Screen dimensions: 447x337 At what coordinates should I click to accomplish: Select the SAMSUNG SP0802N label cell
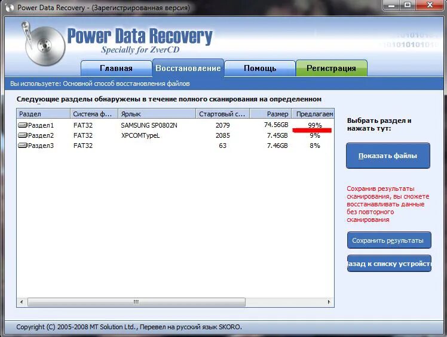[149, 125]
